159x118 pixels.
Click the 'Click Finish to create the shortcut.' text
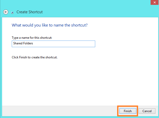coord(34,57)
